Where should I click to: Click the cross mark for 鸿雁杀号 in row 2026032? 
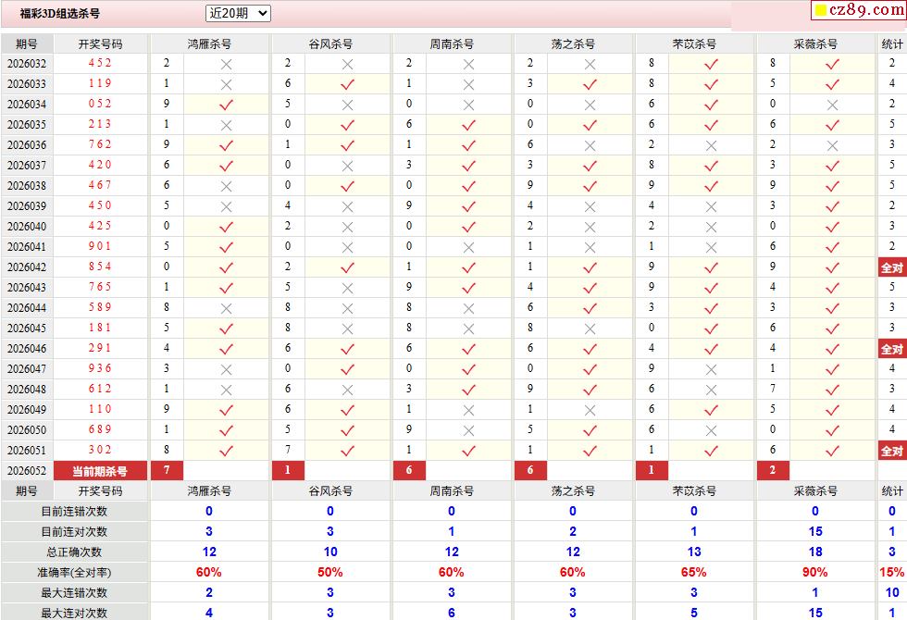click(x=226, y=64)
